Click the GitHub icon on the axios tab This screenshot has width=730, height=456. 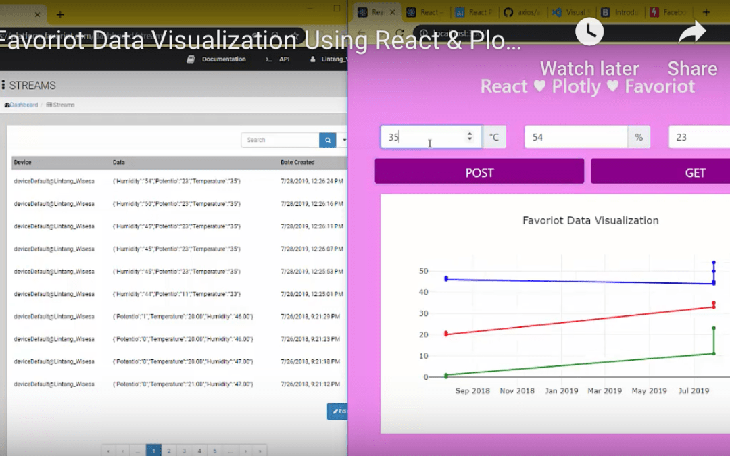pos(510,11)
